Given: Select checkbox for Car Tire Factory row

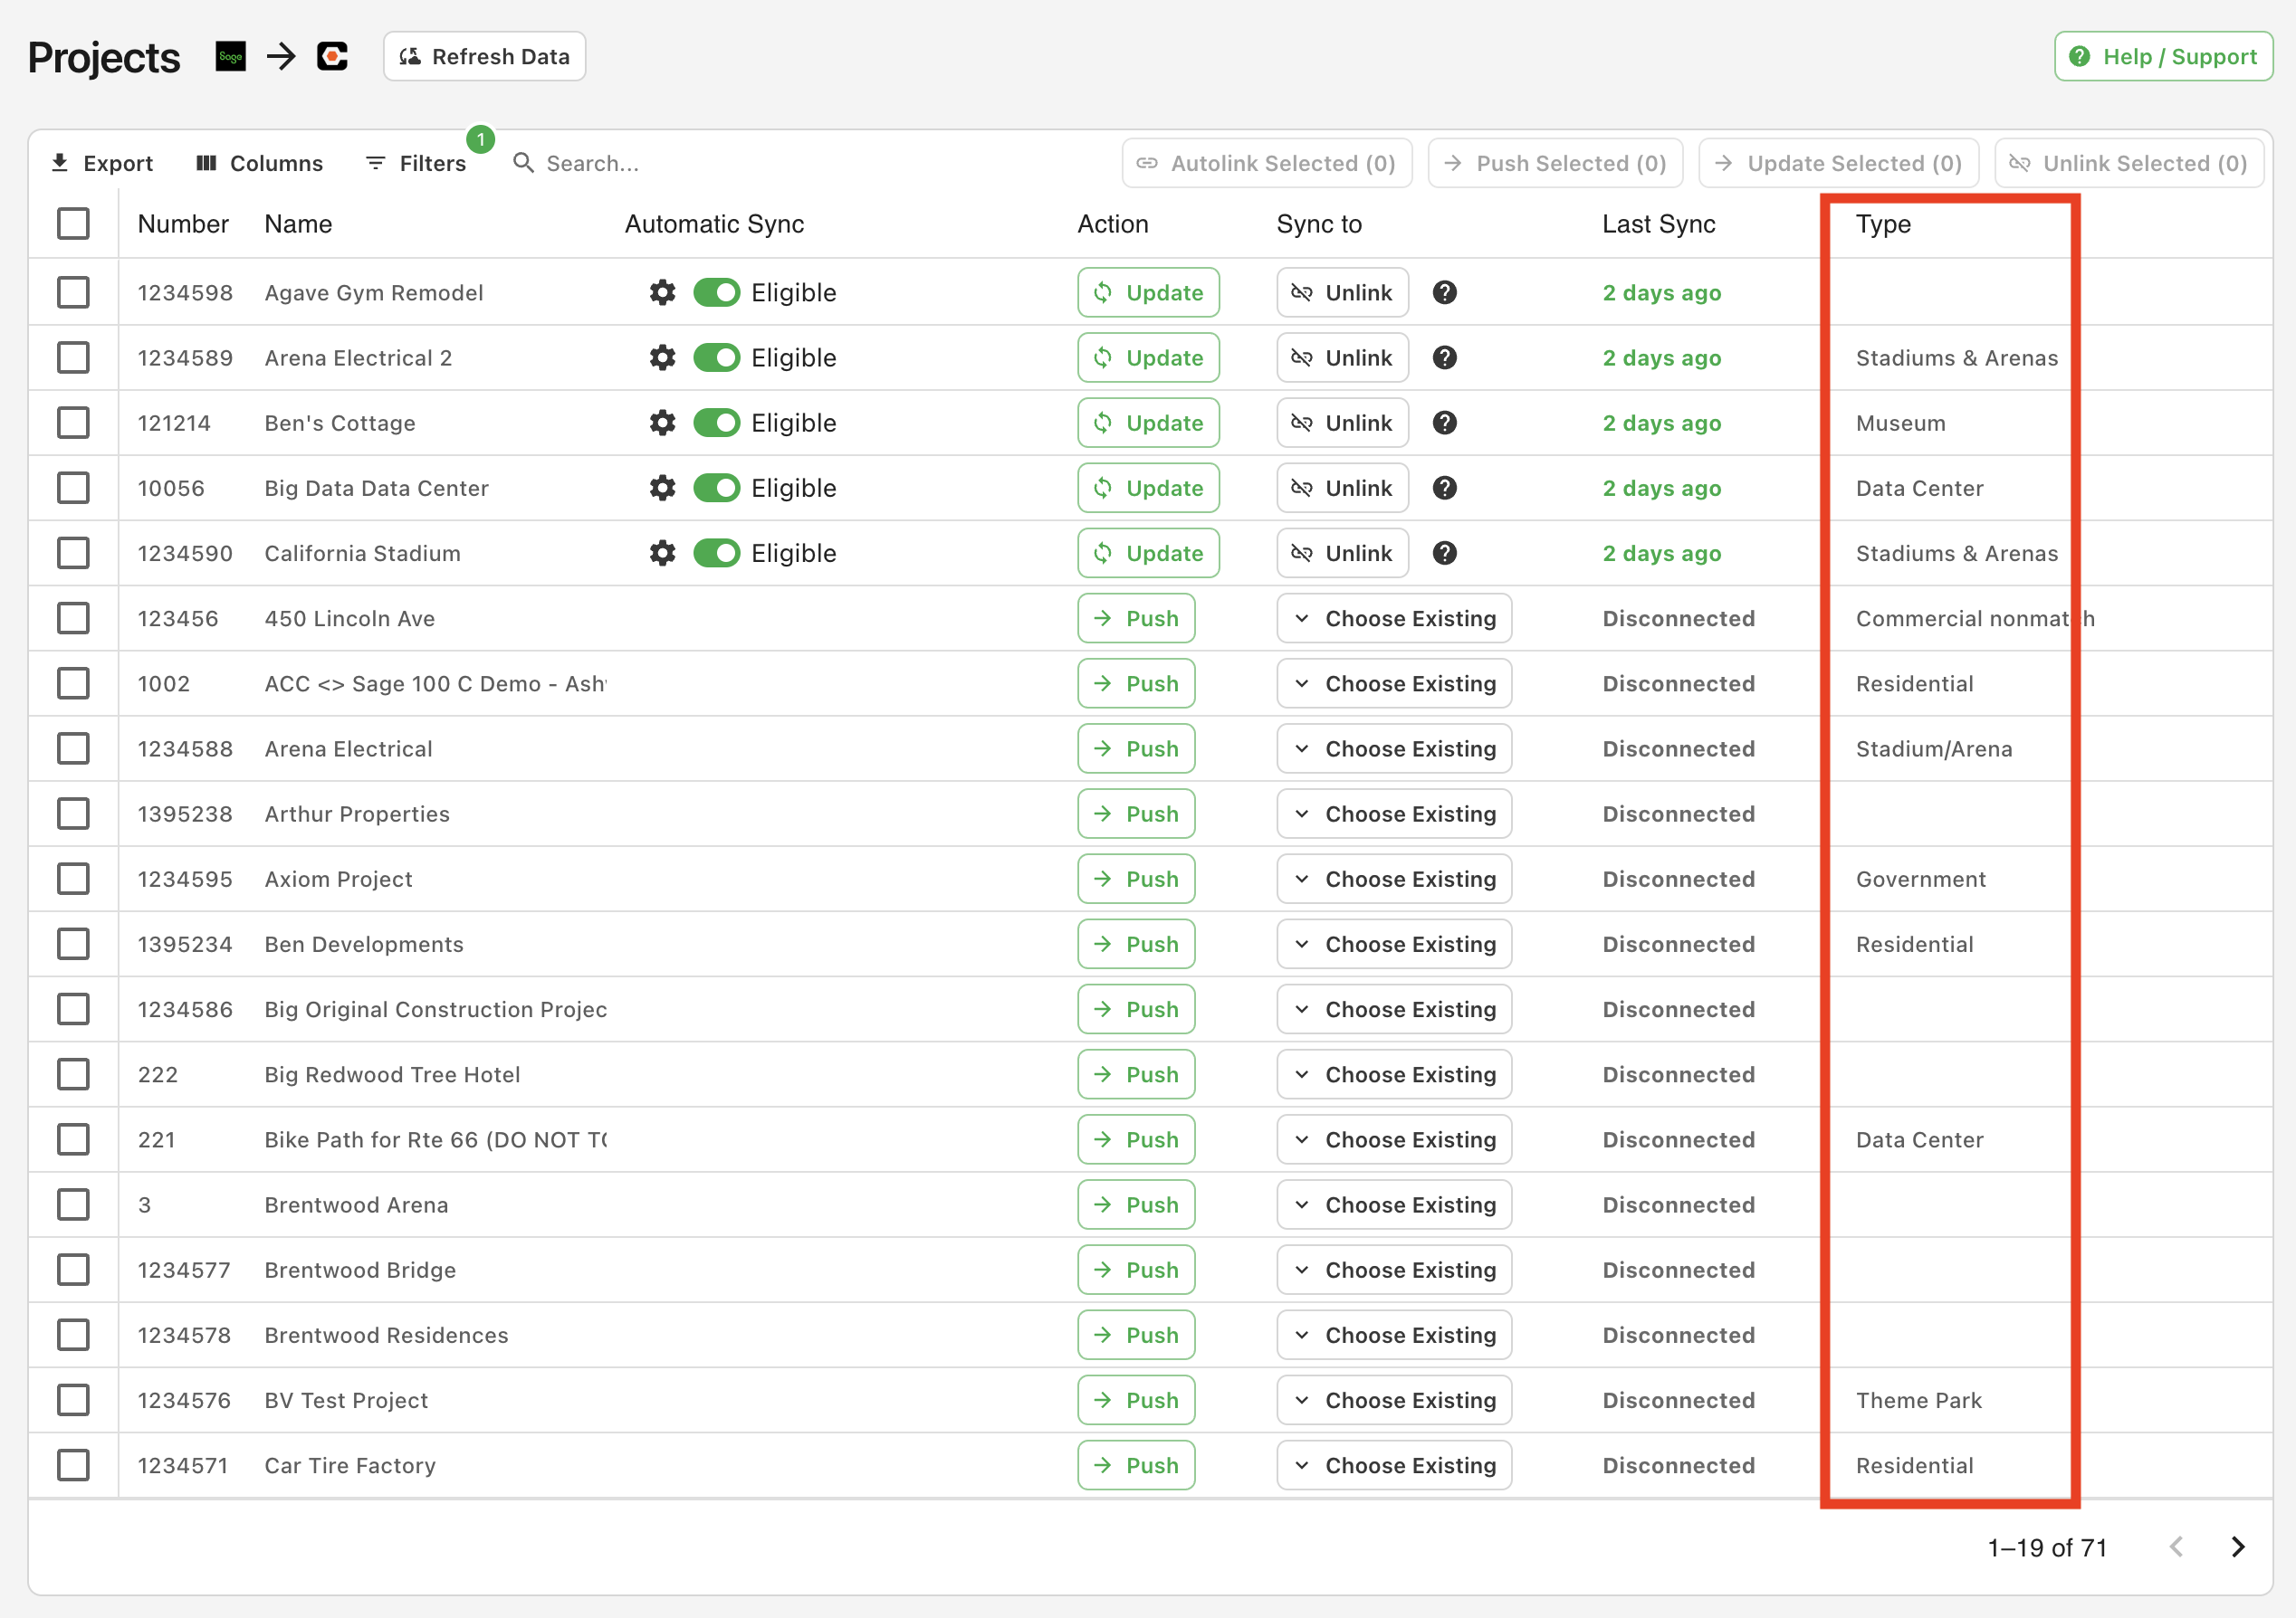Looking at the screenshot, I should pyautogui.click(x=73, y=1465).
